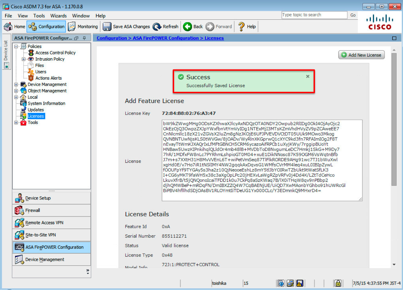This screenshot has width=403, height=290.
Task: Open the Tools menu
Action: [x=39, y=16]
